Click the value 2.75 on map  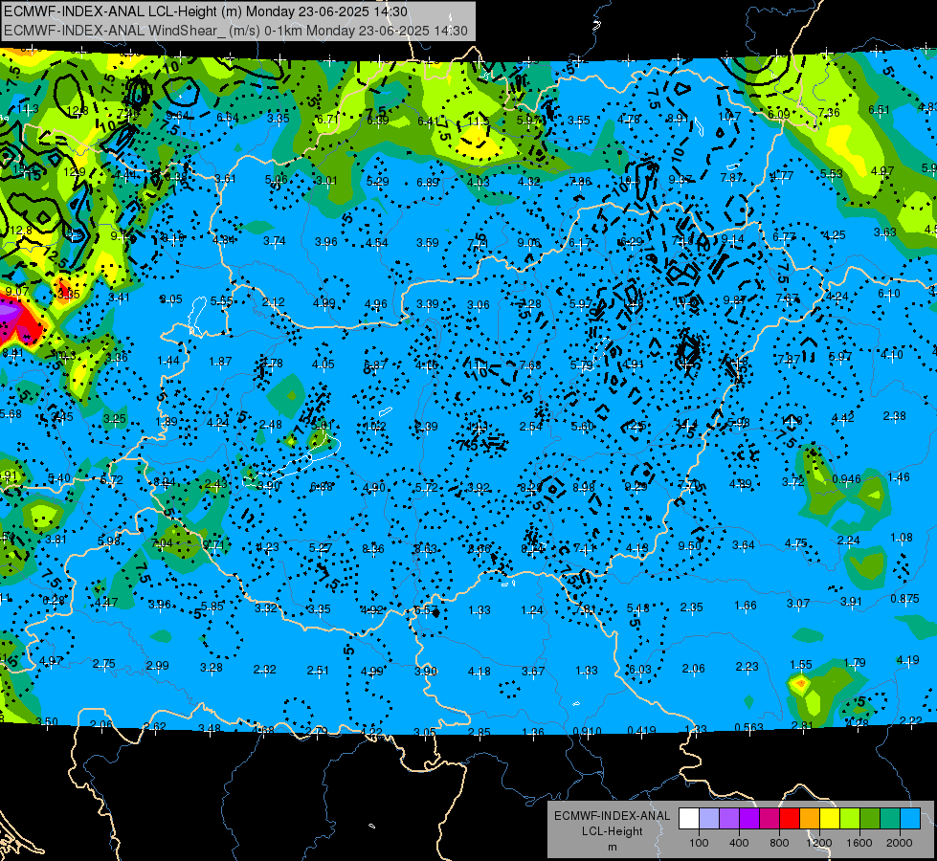104,664
